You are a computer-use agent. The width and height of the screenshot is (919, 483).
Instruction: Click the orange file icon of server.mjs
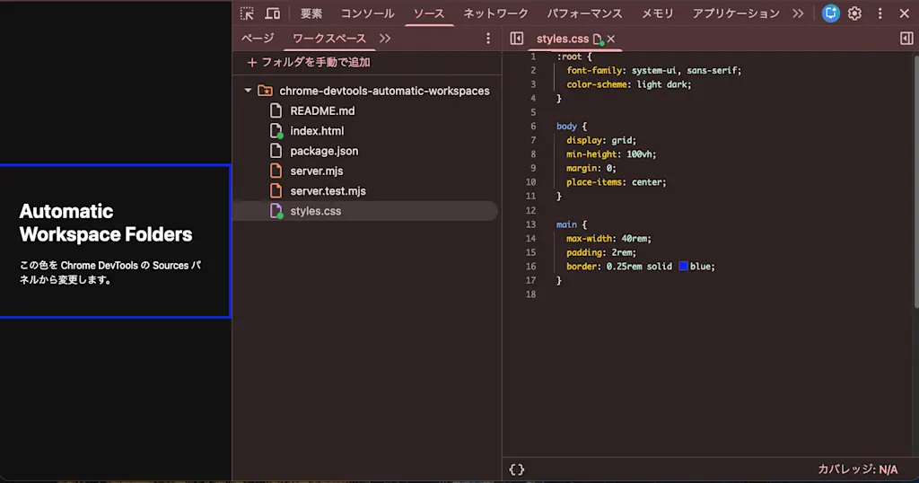[x=276, y=171]
